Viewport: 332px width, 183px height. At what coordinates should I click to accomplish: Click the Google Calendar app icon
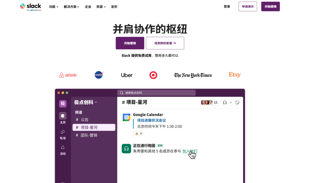point(126,117)
